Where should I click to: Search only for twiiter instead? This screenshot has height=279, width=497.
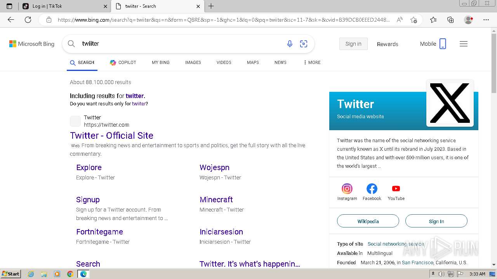(x=139, y=104)
